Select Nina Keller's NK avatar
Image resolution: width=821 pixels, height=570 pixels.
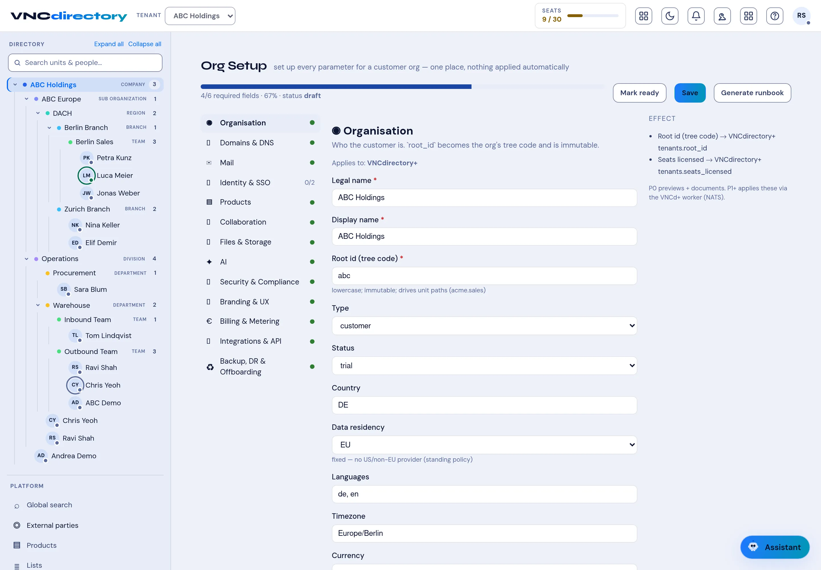pos(75,225)
